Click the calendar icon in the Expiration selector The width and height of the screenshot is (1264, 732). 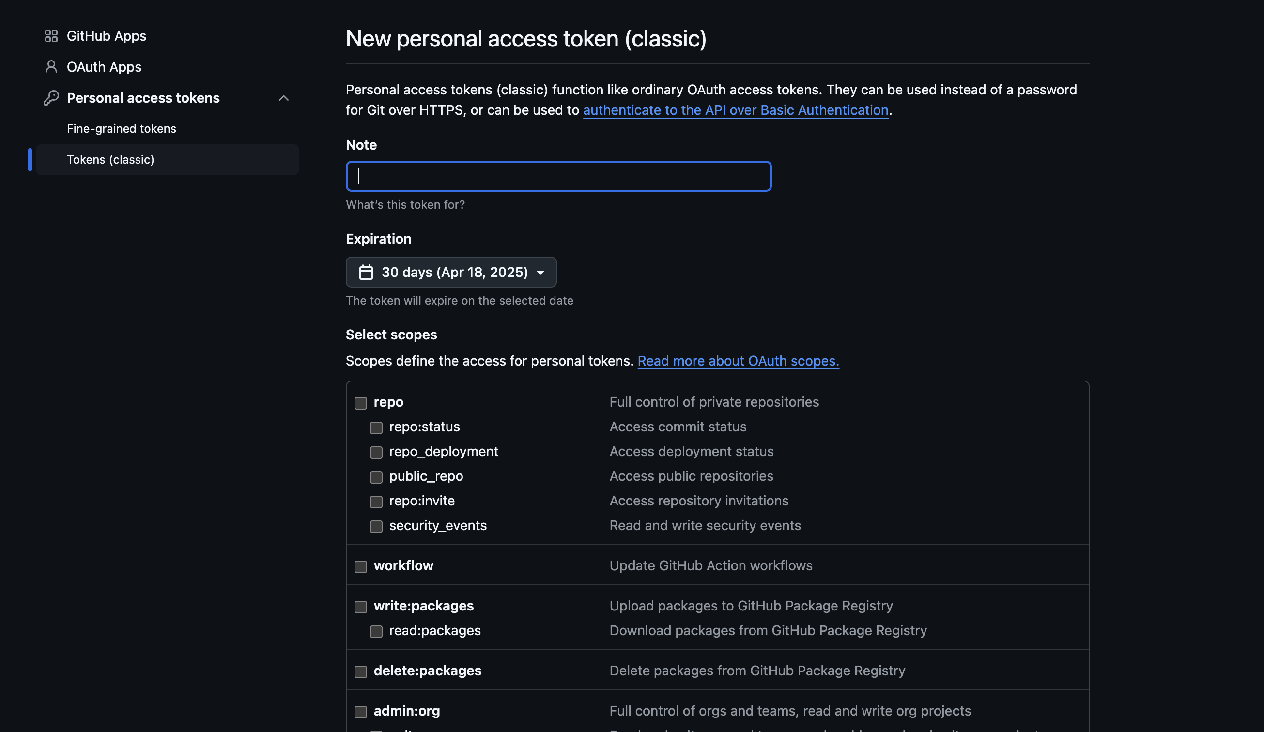pos(366,272)
